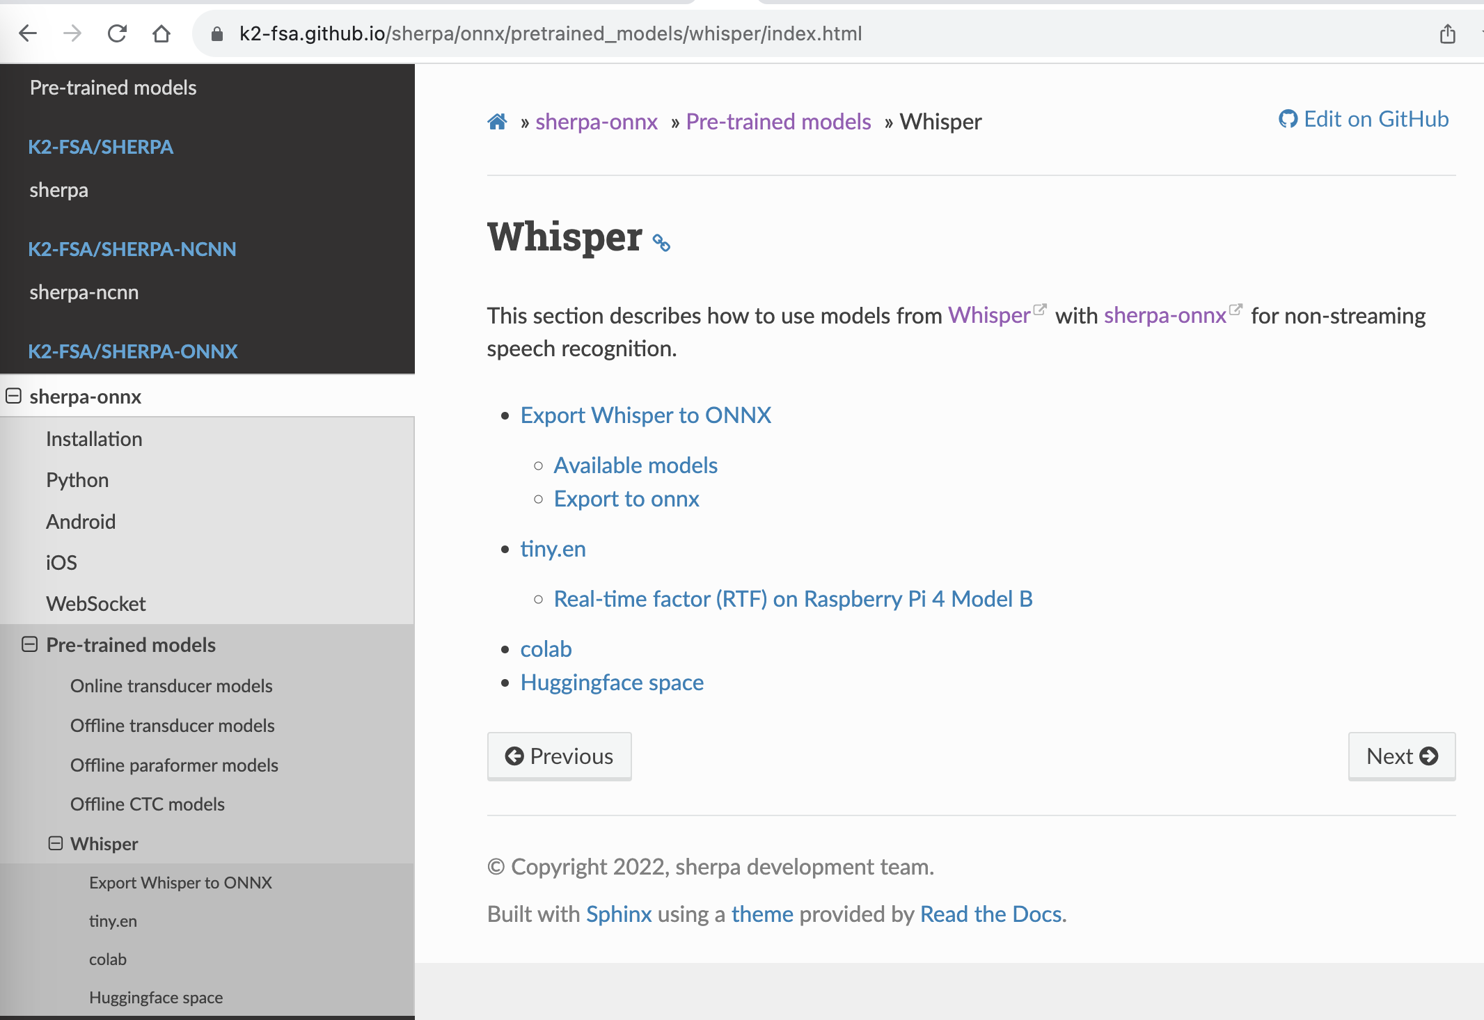Collapse the Whisper sidebar entry
This screenshot has width=1484, height=1020.
tap(55, 843)
